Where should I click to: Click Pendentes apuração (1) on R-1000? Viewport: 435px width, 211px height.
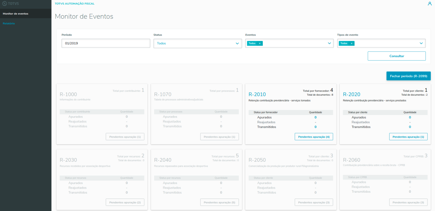click(125, 137)
